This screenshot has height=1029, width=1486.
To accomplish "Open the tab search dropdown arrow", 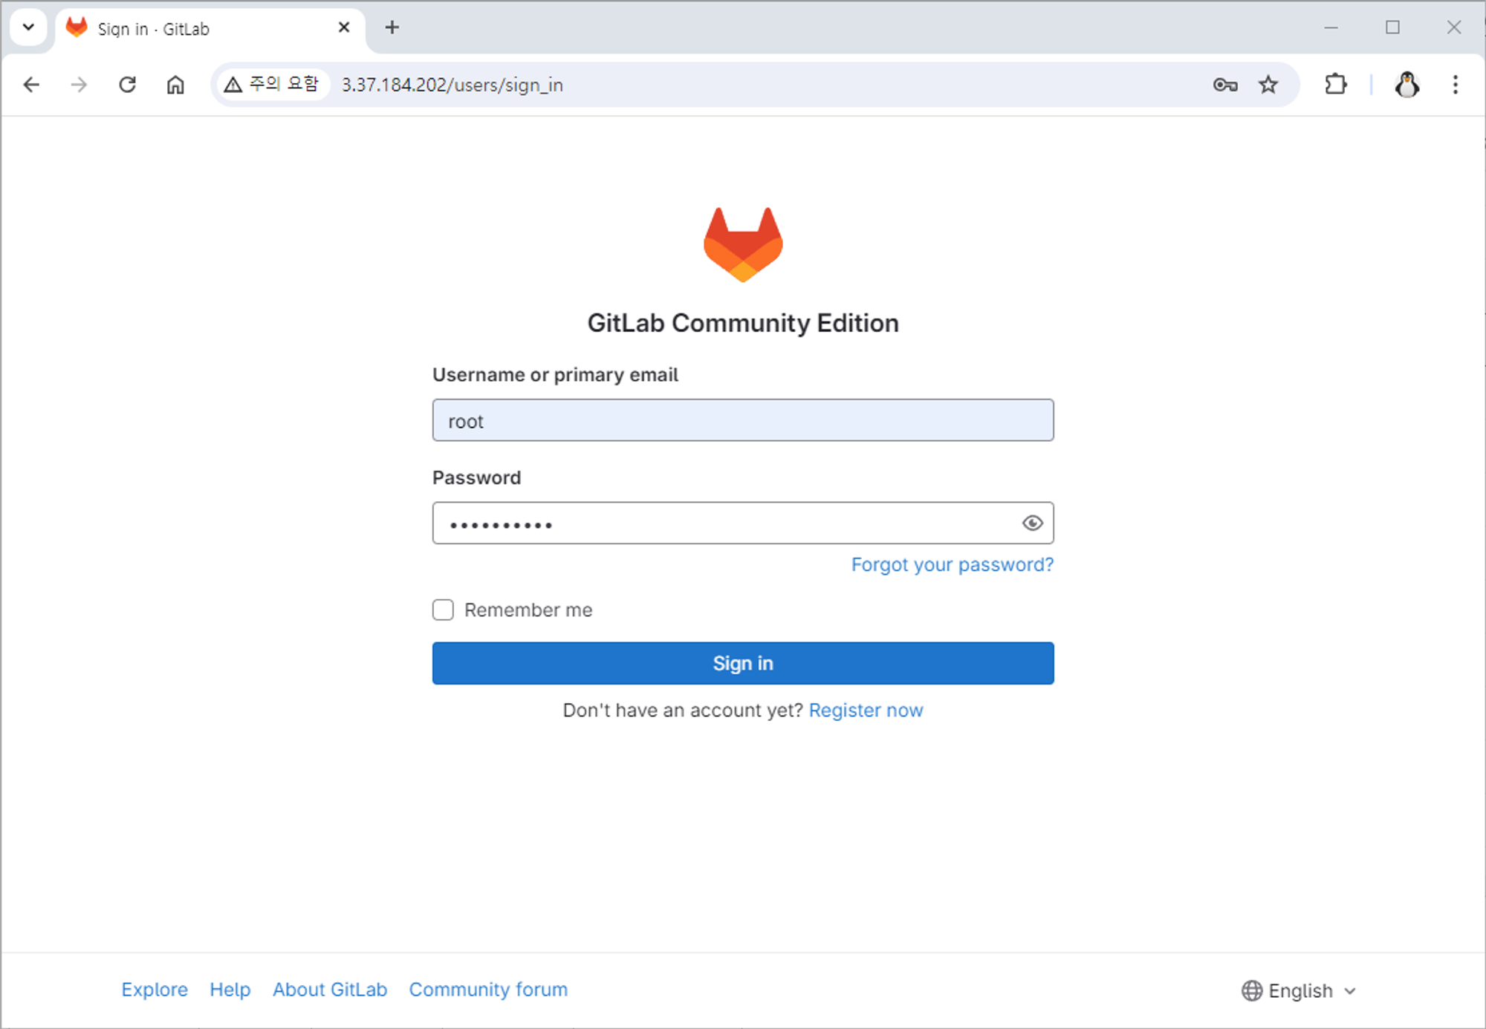I will coord(28,27).
